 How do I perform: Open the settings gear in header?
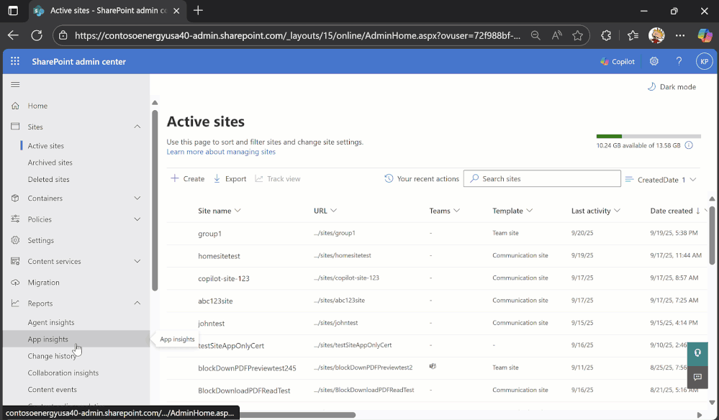tap(654, 61)
